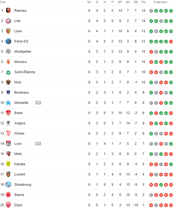
Task: Select the Strasbourg club logo
Action: pos(8,185)
